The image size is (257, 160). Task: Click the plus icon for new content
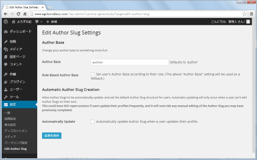pyautogui.click(x=47, y=21)
